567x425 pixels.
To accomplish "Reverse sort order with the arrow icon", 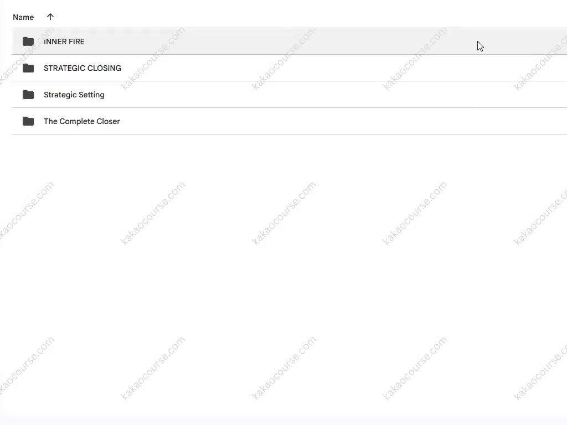I will (x=50, y=17).
